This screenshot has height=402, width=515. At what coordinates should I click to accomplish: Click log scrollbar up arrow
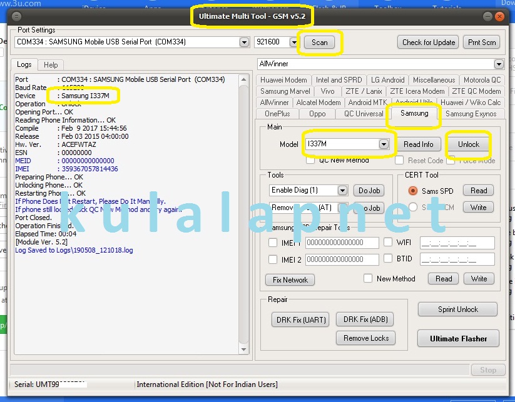tap(243, 79)
